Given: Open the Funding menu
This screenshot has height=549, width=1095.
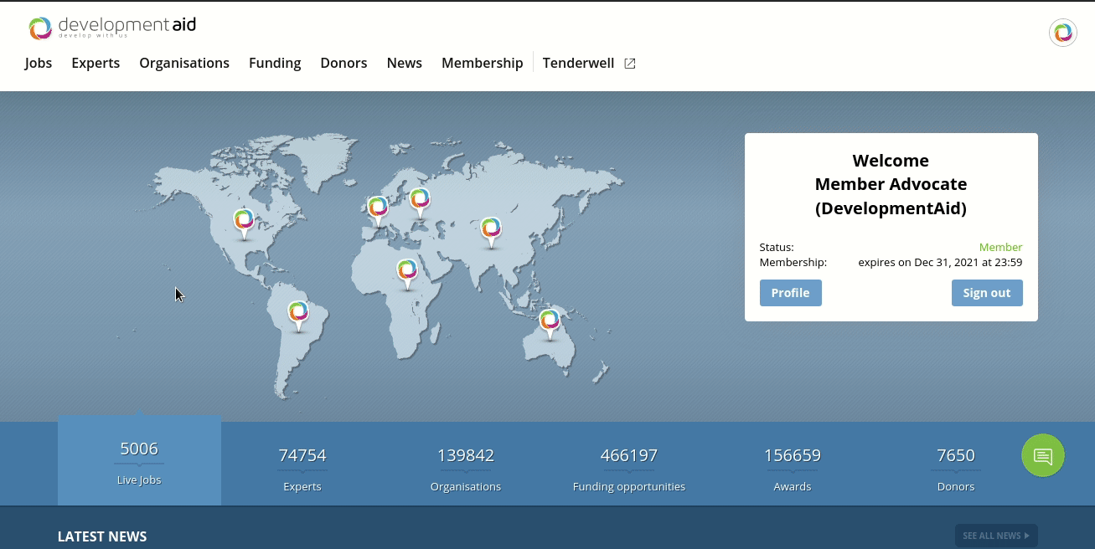Looking at the screenshot, I should 275,63.
